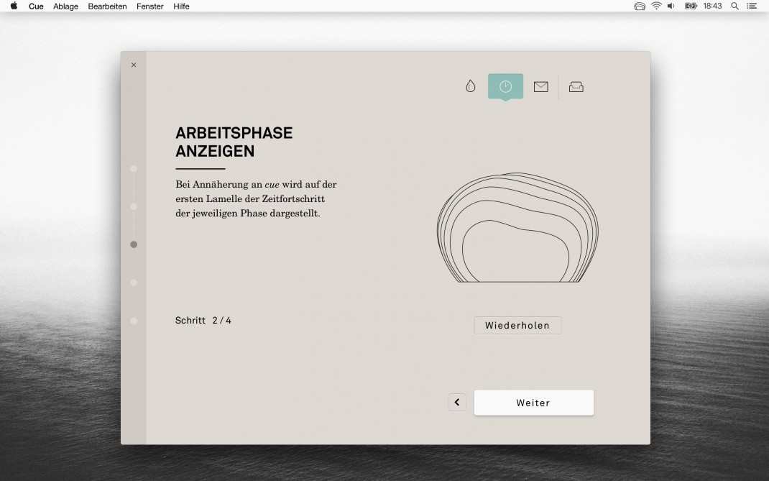Select the highlighted clock work-phase icon
The width and height of the screenshot is (769, 481).
coord(505,86)
